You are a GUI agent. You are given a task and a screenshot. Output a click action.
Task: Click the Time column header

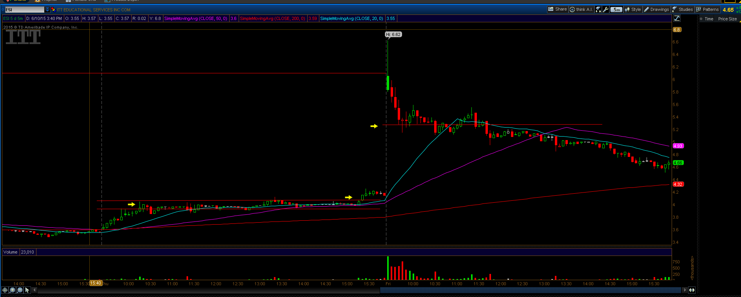709,19
